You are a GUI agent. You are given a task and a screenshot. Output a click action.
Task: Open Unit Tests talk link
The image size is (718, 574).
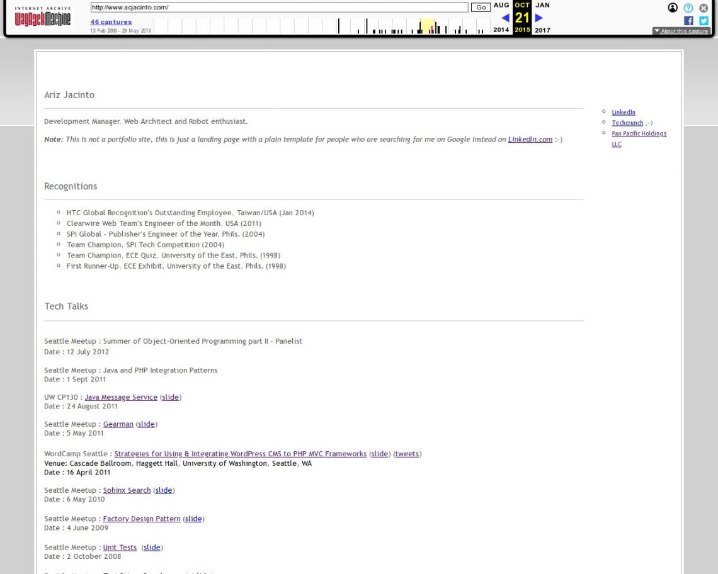point(120,548)
